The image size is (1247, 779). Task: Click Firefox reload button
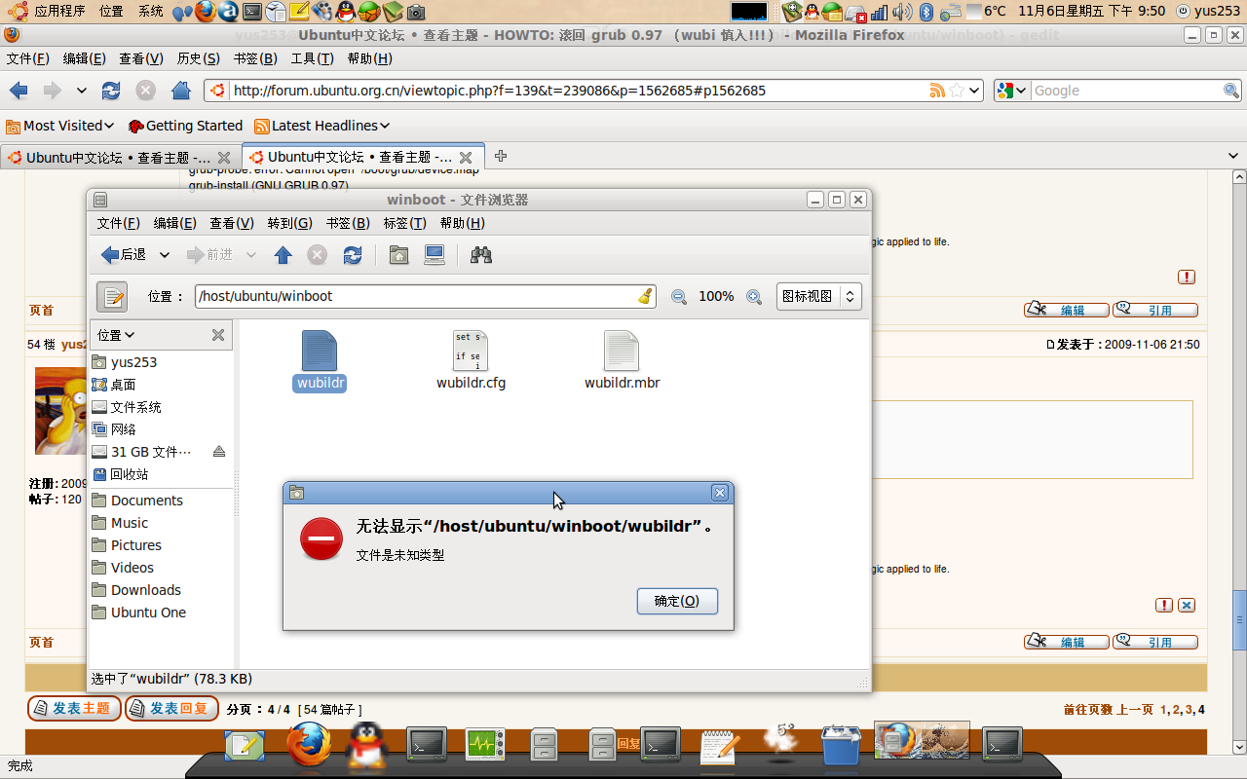(111, 91)
